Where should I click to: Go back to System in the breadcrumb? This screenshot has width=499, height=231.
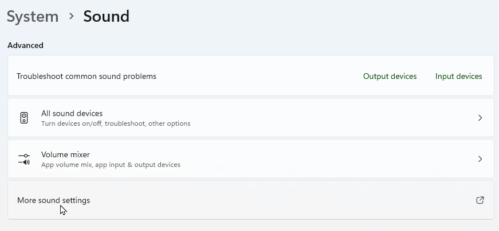(33, 17)
